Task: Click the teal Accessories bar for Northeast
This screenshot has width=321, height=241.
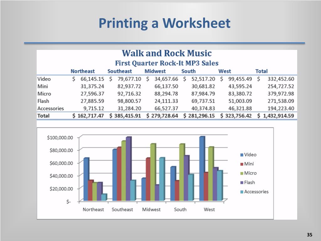Action: tap(104, 197)
